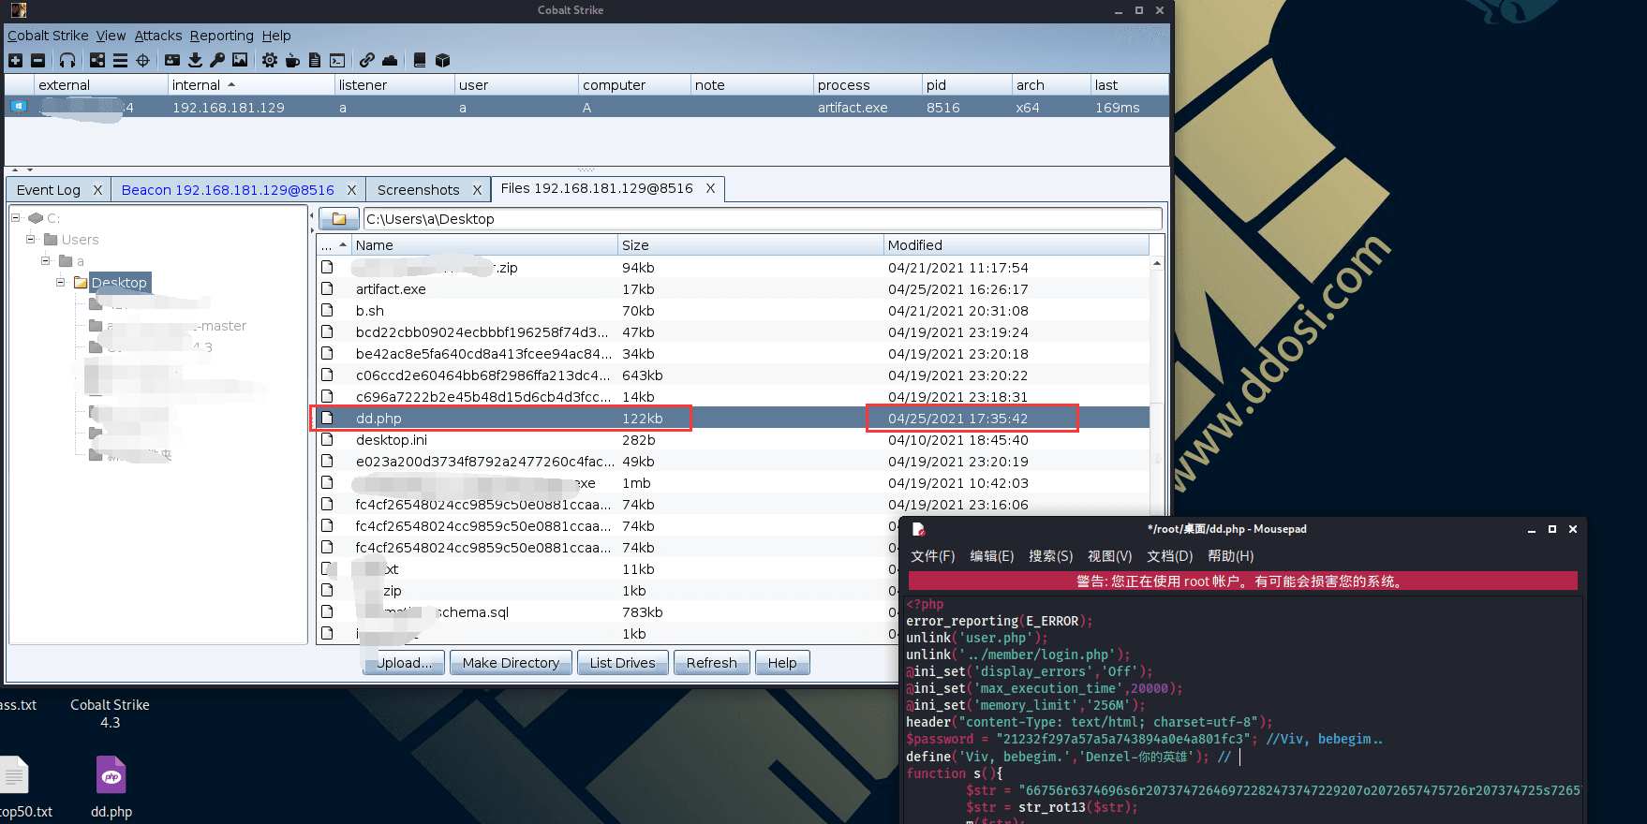Click the Disconnect from team server minus icon
This screenshot has height=824, width=1647.
coord(37,60)
